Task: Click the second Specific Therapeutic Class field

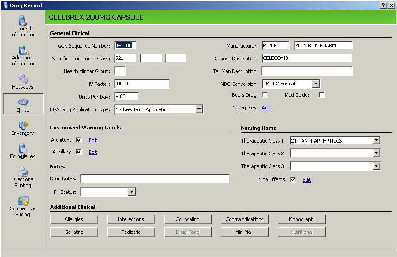Action: (151, 58)
